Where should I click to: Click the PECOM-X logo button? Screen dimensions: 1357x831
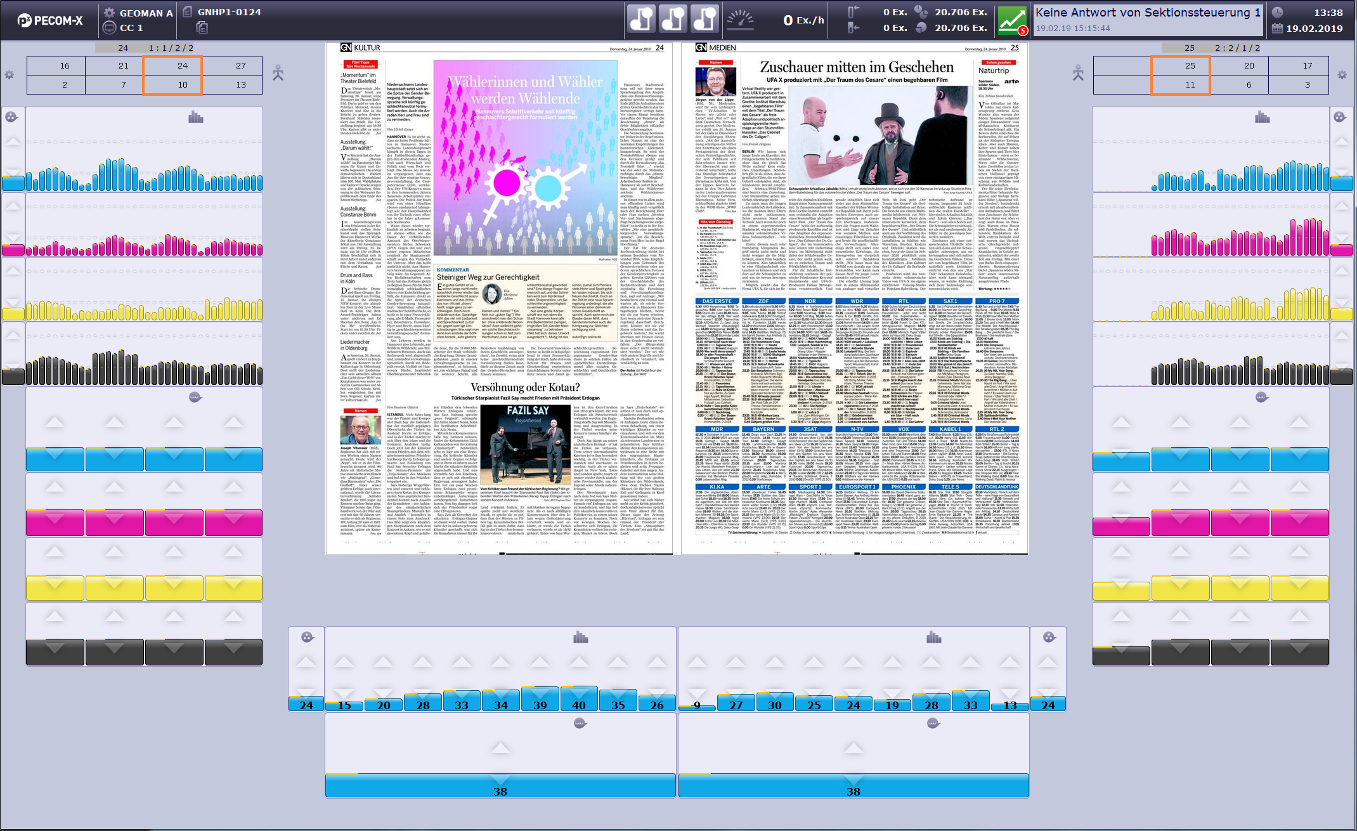pos(50,20)
